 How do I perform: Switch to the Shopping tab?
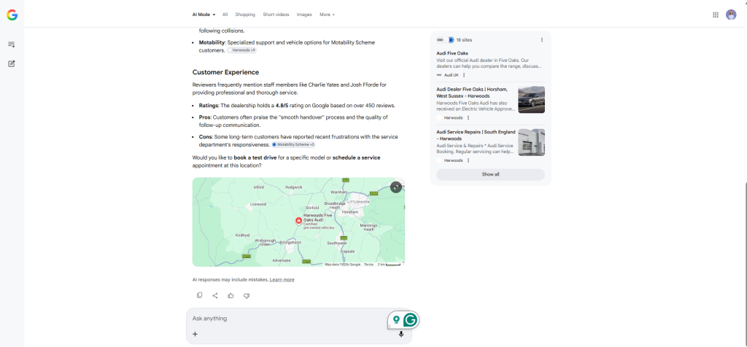[x=245, y=14]
